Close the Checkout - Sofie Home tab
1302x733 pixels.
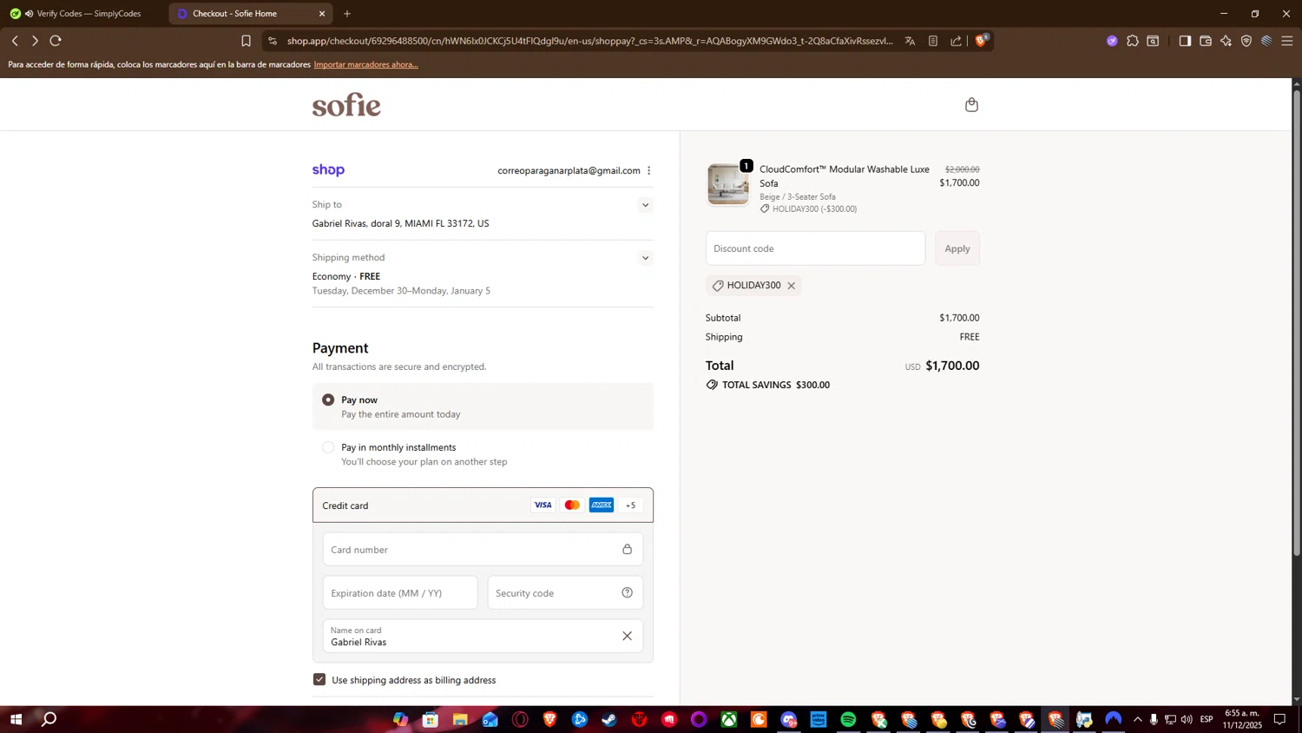coord(322,14)
